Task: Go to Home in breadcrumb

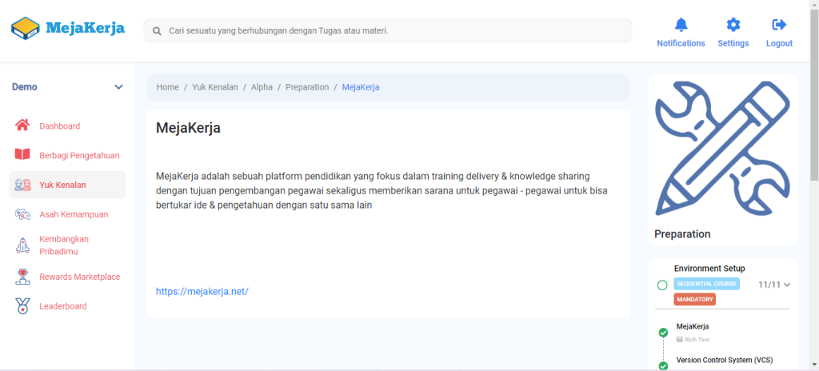Action: (168, 87)
